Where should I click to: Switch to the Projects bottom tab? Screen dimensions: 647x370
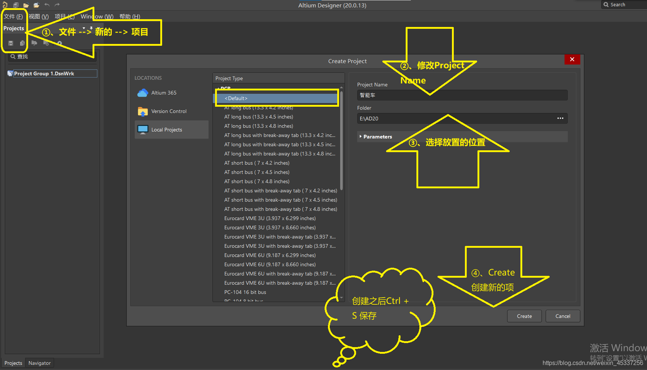pyautogui.click(x=13, y=363)
